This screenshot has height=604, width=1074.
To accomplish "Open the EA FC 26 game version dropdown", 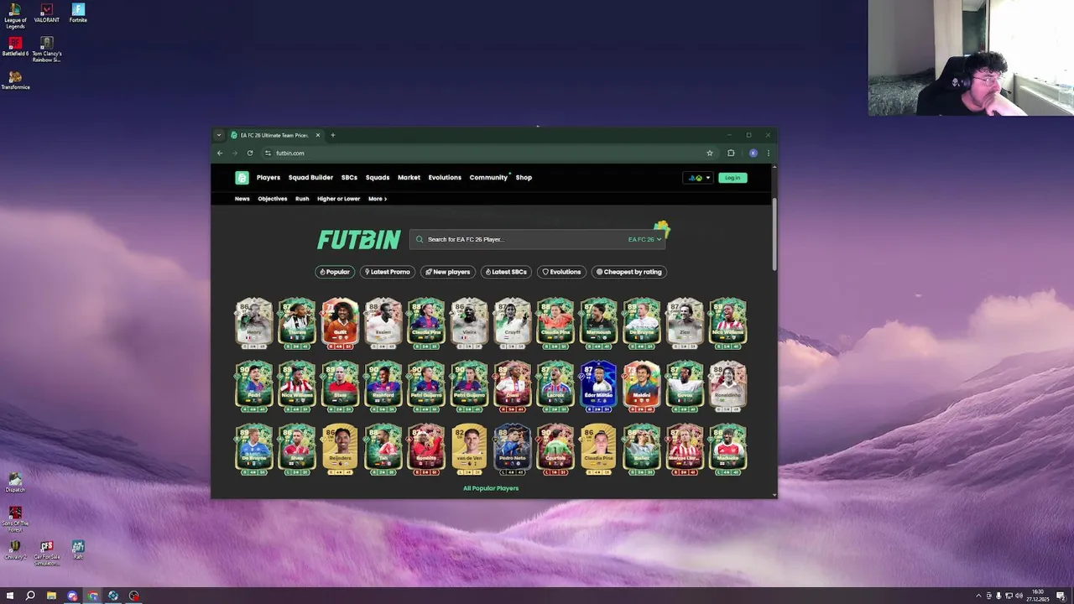I will point(645,239).
